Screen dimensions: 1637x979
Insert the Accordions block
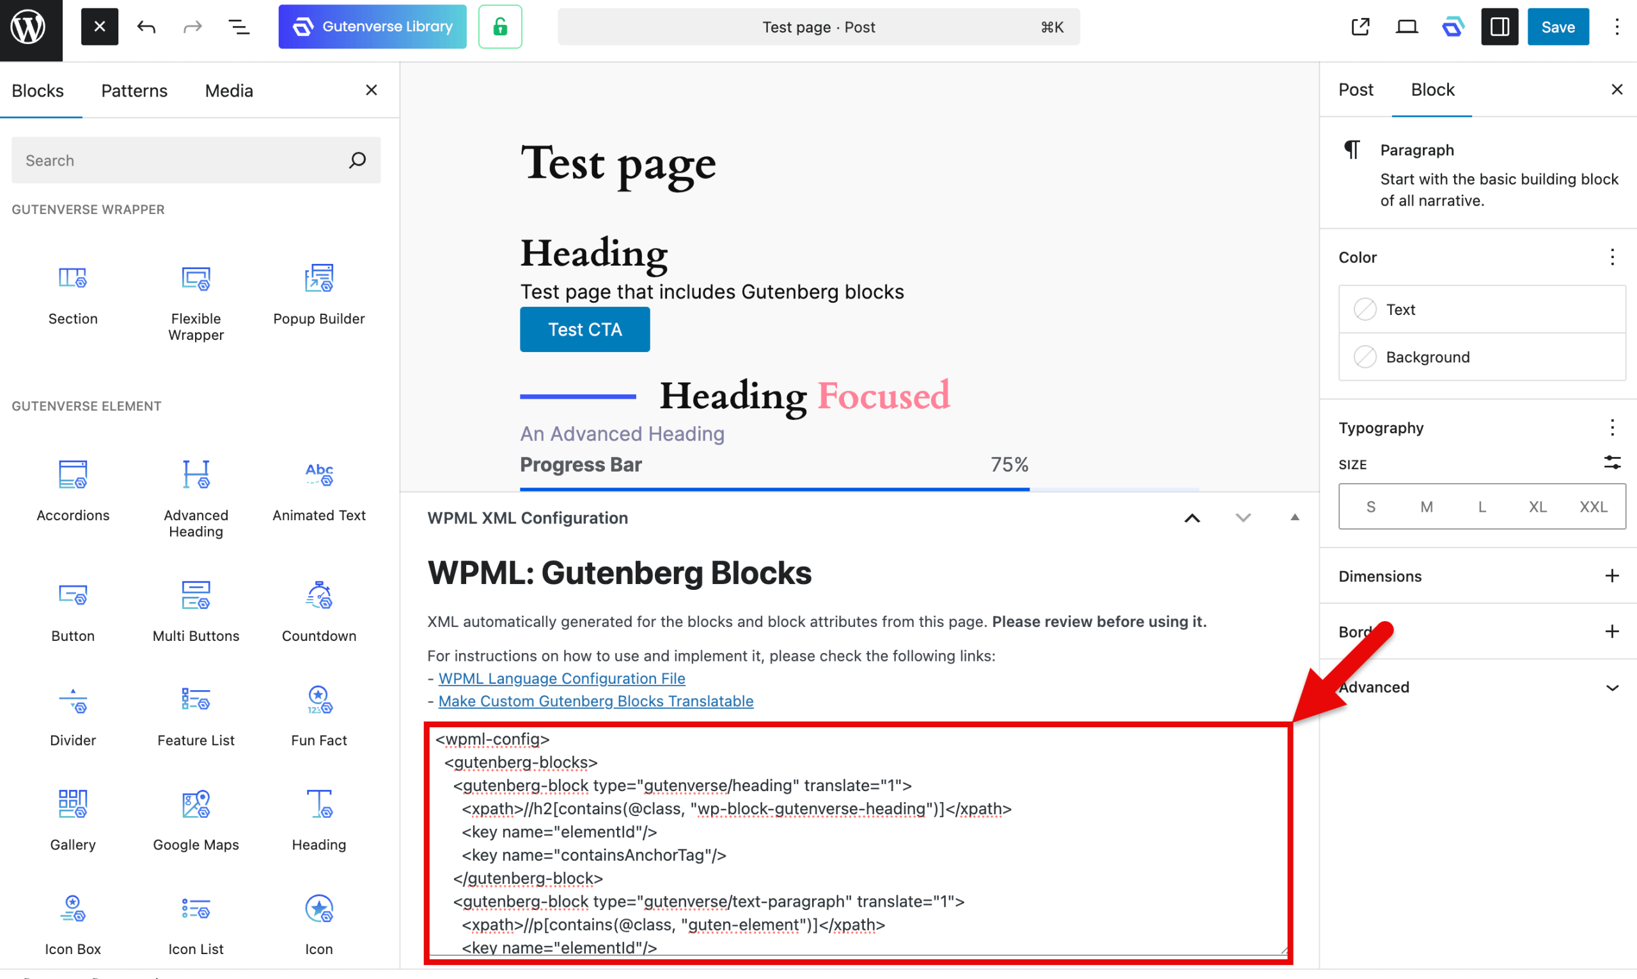pos(73,492)
